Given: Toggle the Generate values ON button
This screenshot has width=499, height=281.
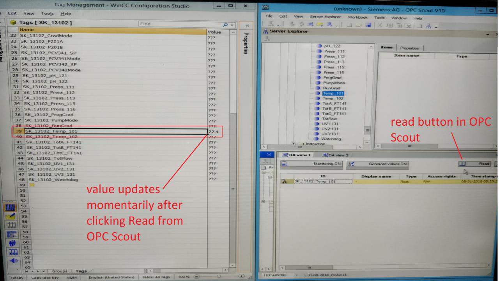Looking at the screenshot, I should pos(377,164).
